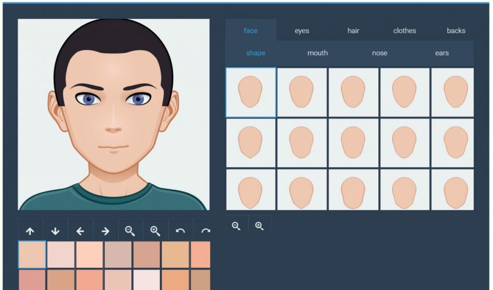The height and width of the screenshot is (290, 493).
Task: Open the backs tab
Action: pyautogui.click(x=455, y=30)
